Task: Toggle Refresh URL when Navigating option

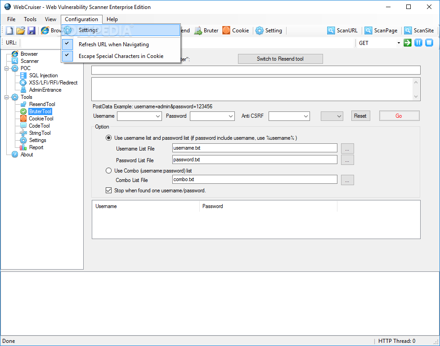Action: [121, 44]
